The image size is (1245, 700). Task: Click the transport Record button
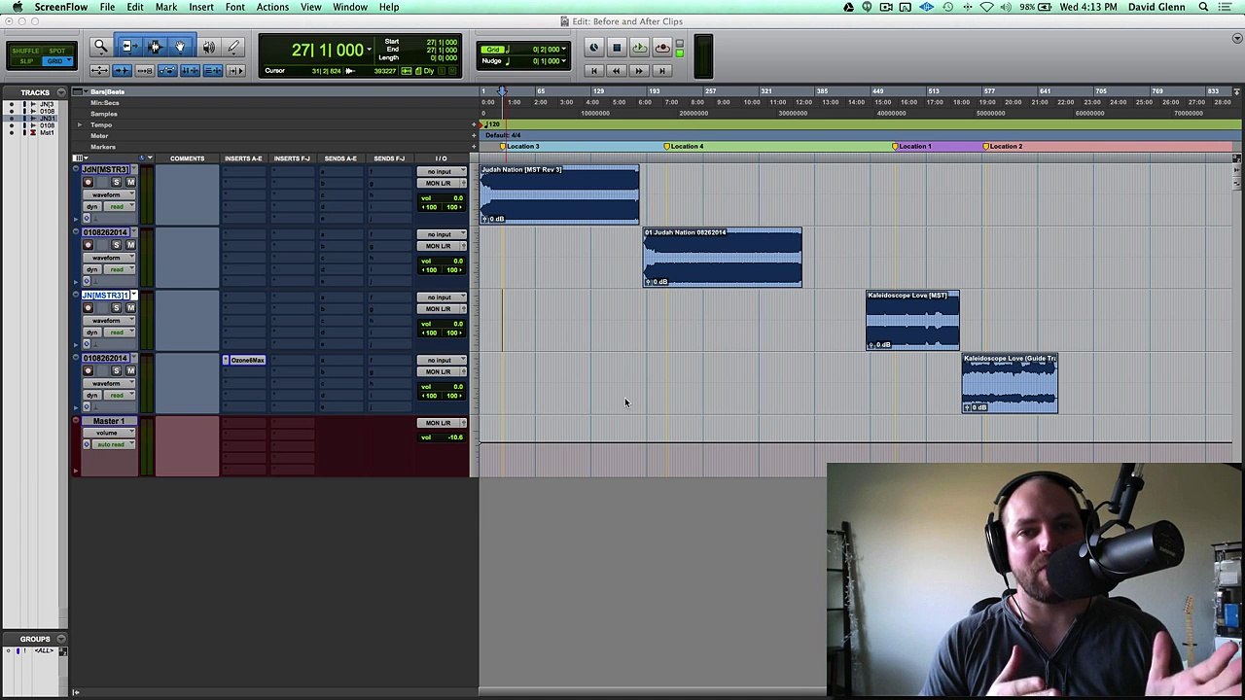pyautogui.click(x=662, y=48)
